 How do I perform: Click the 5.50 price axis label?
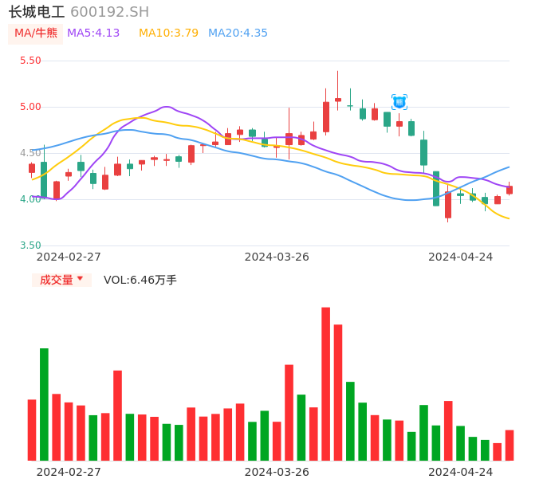[x=30, y=61]
